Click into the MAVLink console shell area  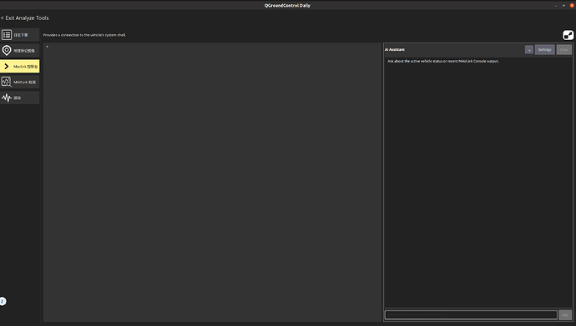point(212,183)
